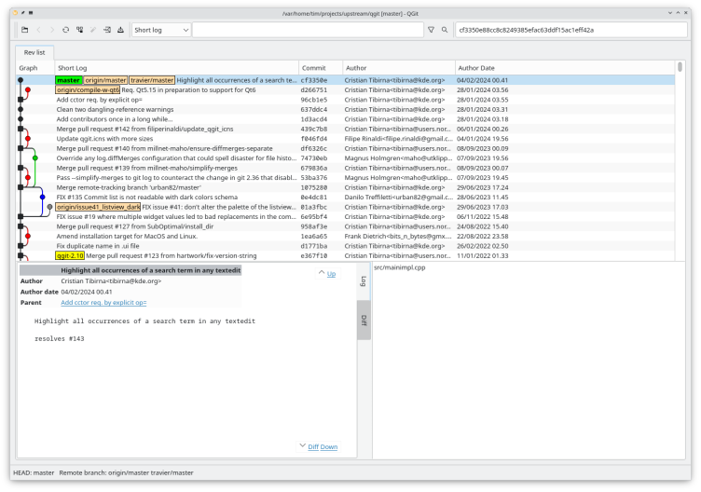
Task: Click the empty search text field
Action: 308,31
